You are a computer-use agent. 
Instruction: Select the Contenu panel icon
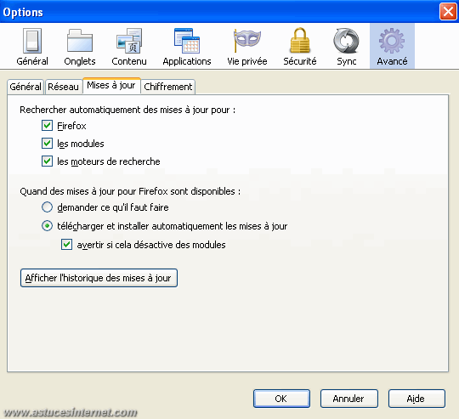[129, 47]
